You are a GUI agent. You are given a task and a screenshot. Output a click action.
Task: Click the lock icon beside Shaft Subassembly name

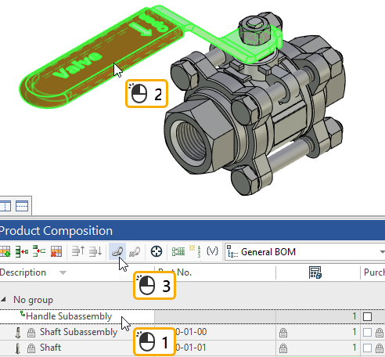point(31,333)
